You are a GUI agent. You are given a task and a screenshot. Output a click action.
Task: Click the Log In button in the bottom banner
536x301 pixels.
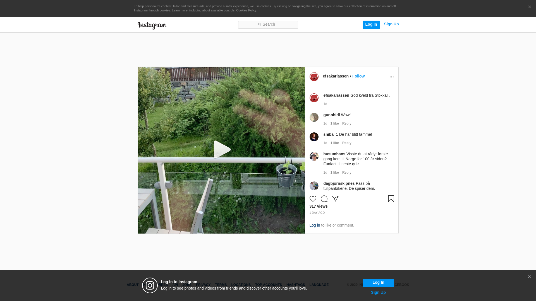point(378,283)
